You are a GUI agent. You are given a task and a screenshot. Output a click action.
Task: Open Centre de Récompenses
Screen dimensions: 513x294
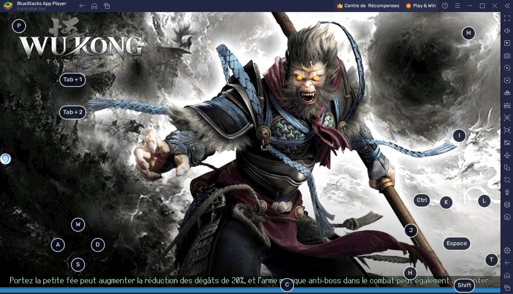pos(368,6)
